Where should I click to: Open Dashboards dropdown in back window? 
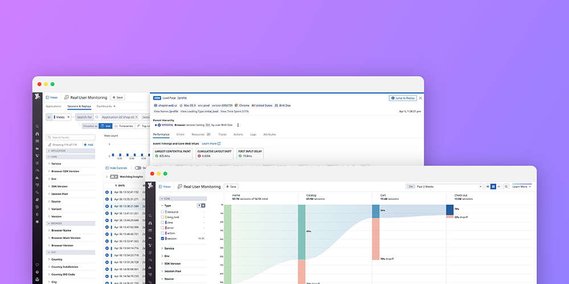click(106, 106)
